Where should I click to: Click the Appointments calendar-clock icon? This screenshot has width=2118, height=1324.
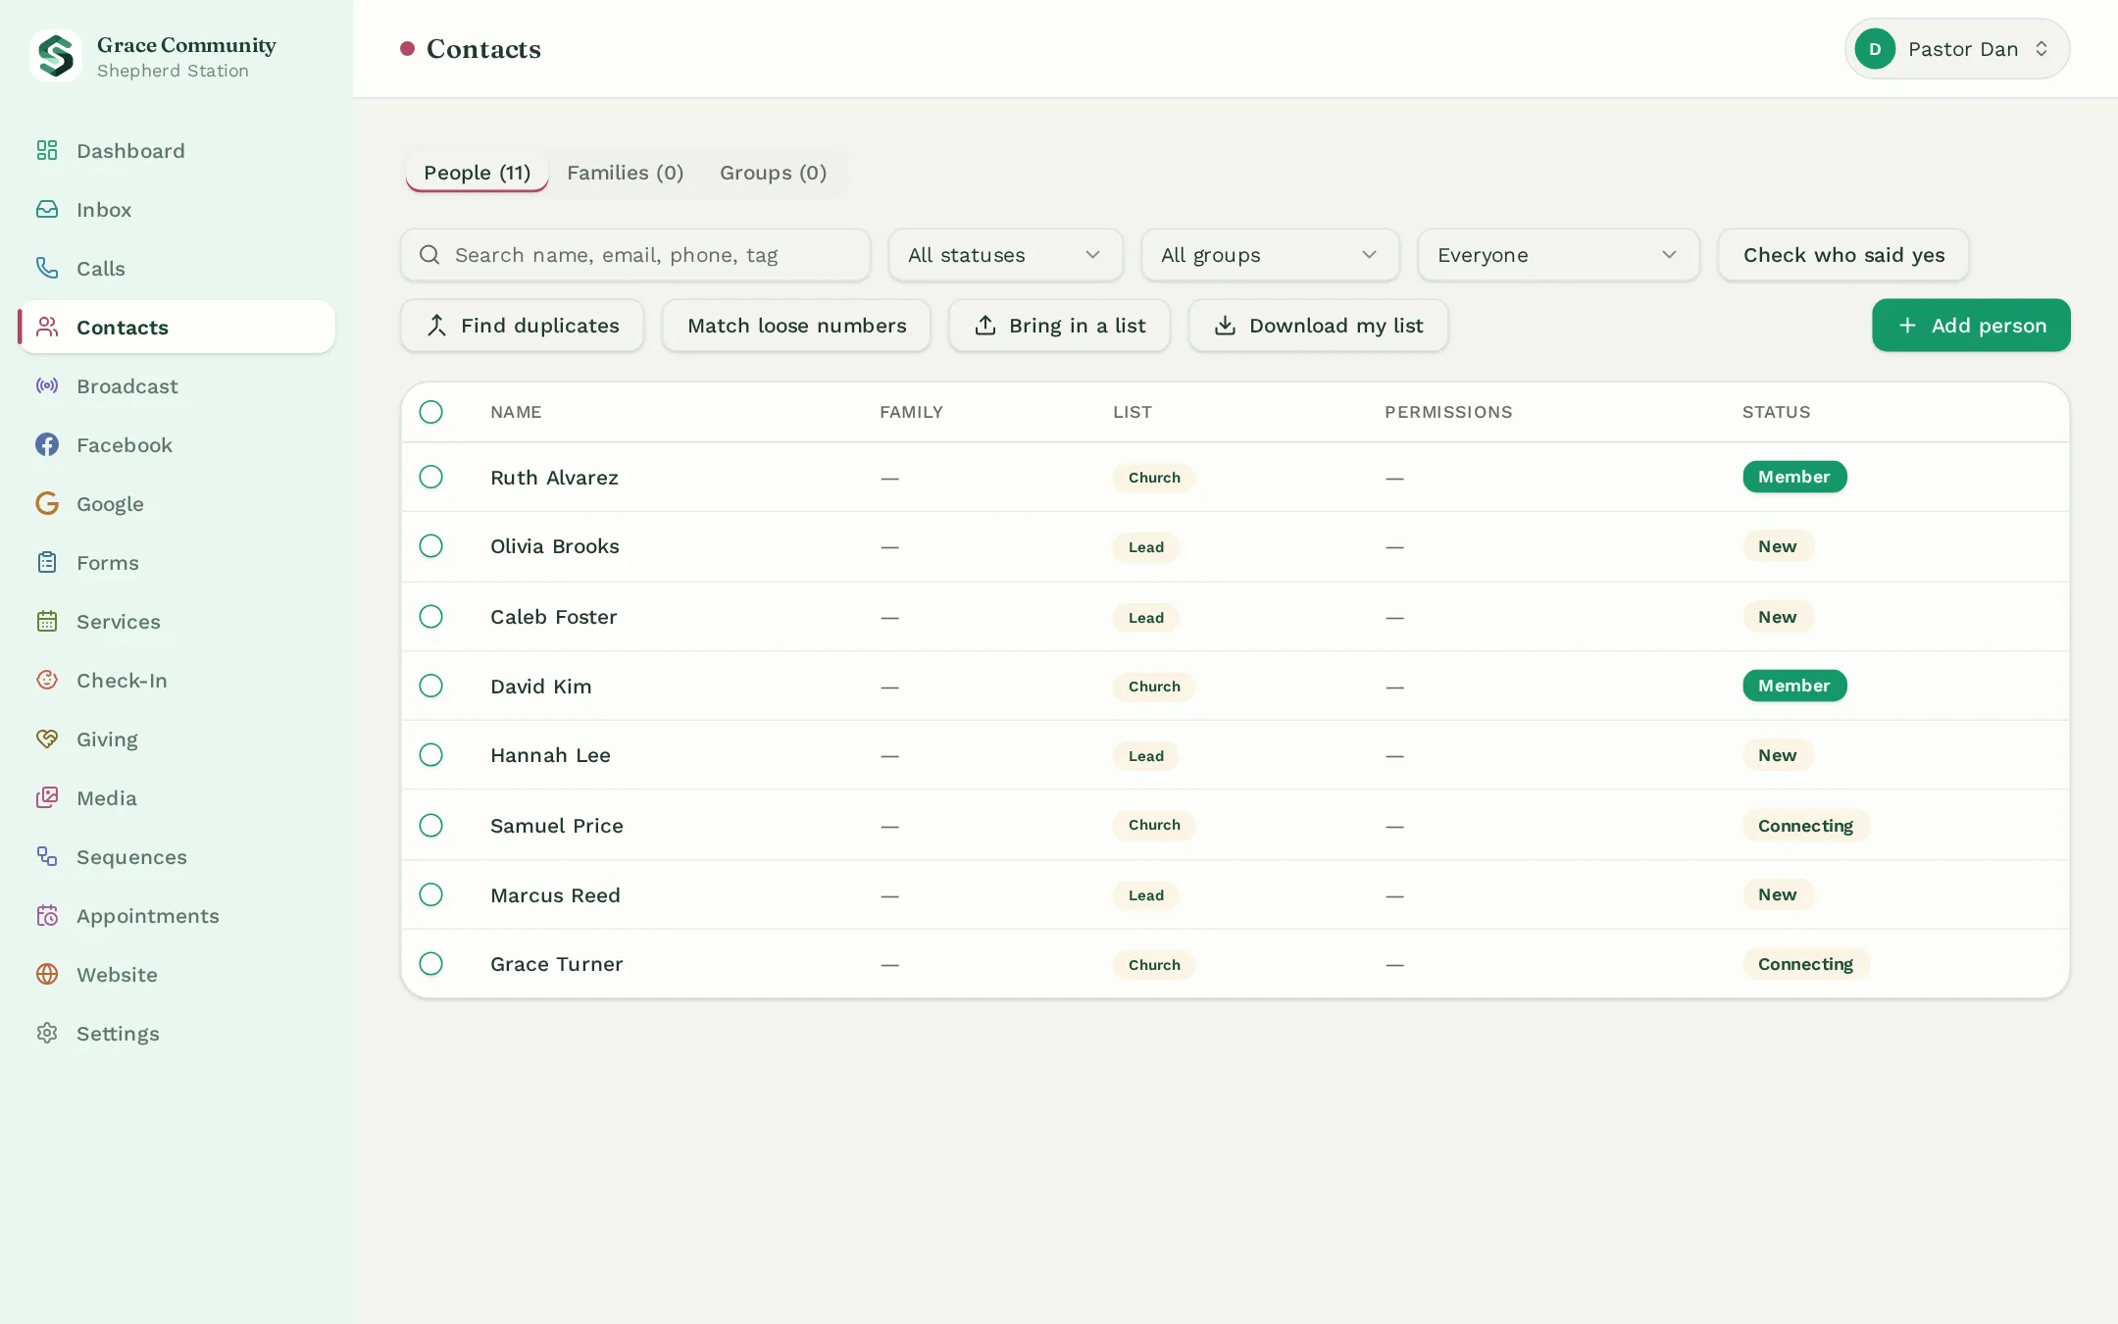pos(47,915)
